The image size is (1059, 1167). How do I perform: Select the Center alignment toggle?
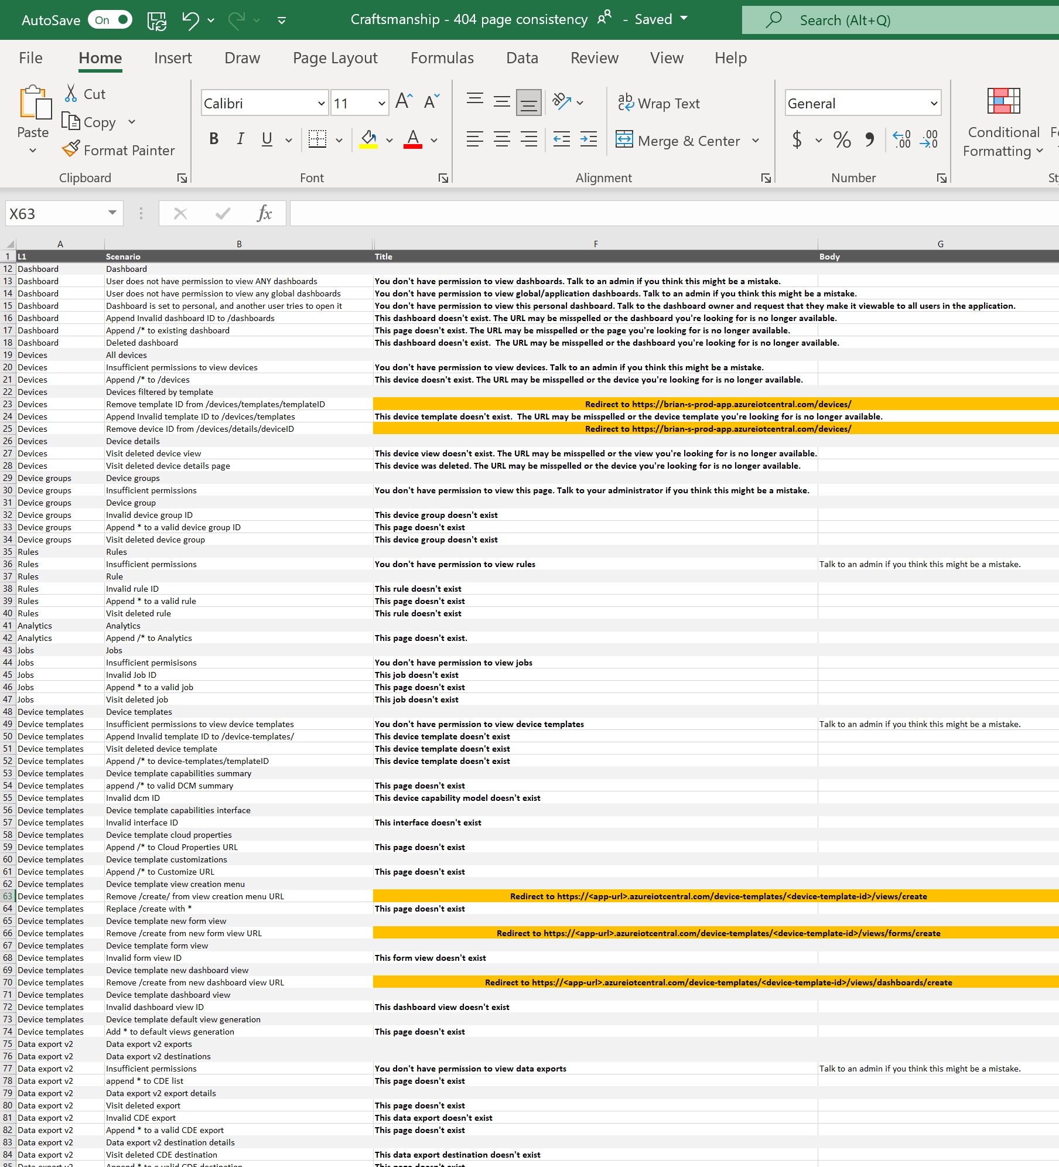(501, 139)
